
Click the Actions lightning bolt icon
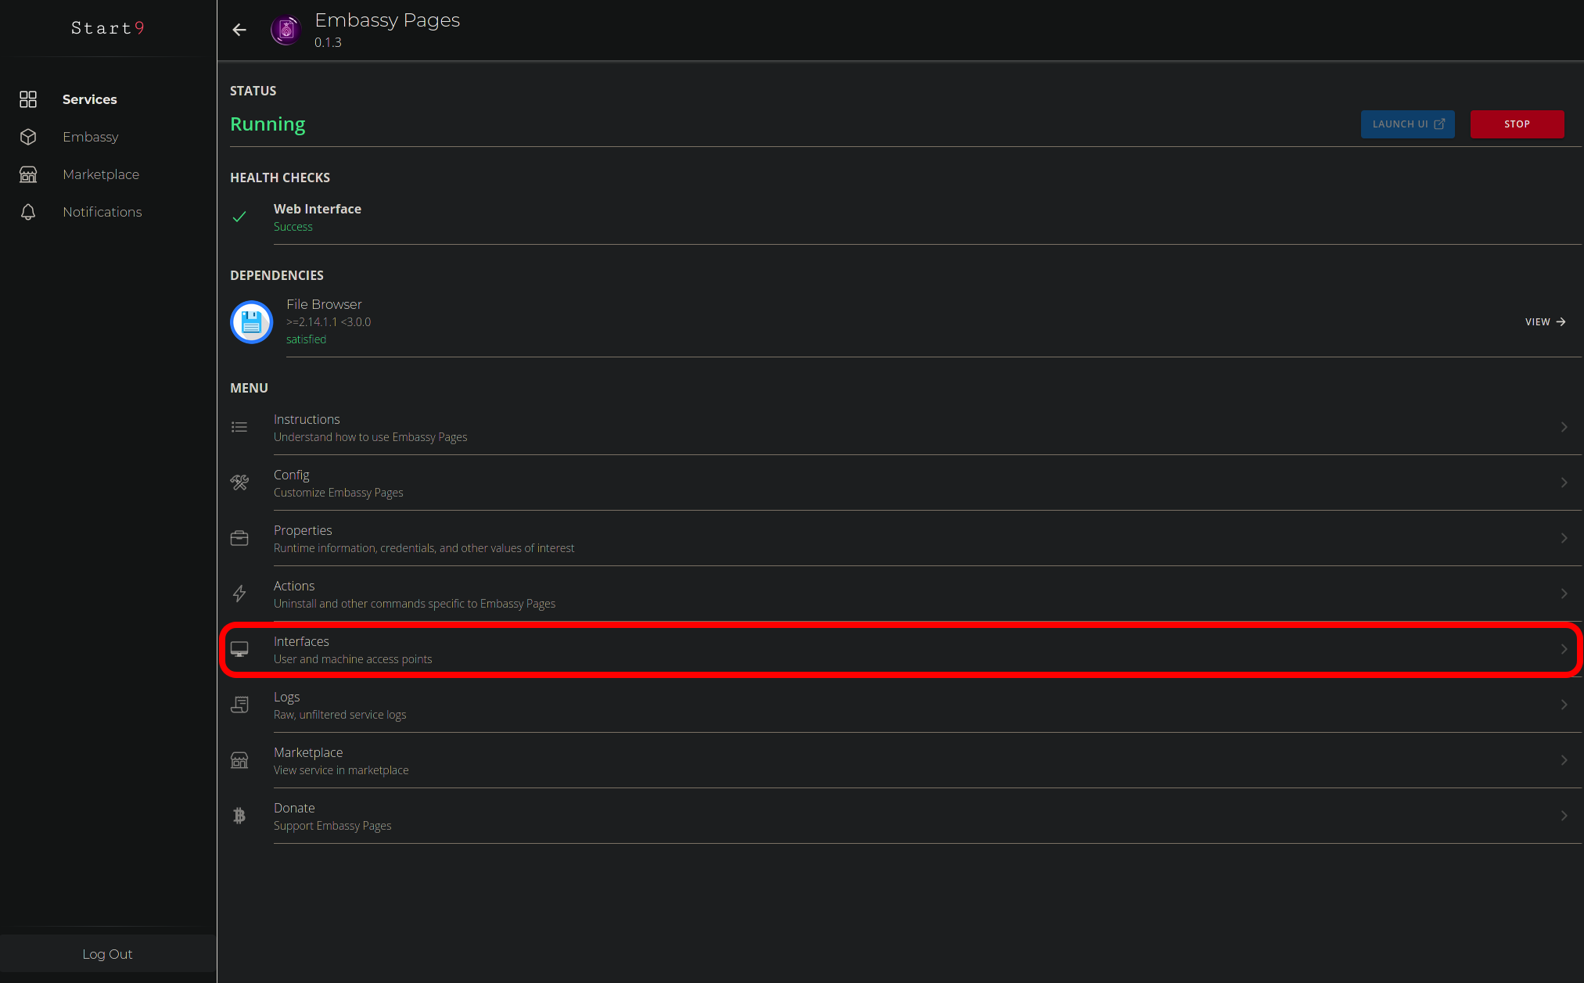pos(239,594)
